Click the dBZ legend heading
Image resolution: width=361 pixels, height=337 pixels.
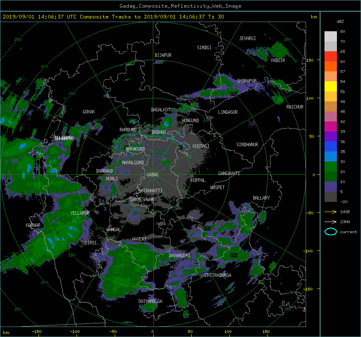click(x=340, y=22)
